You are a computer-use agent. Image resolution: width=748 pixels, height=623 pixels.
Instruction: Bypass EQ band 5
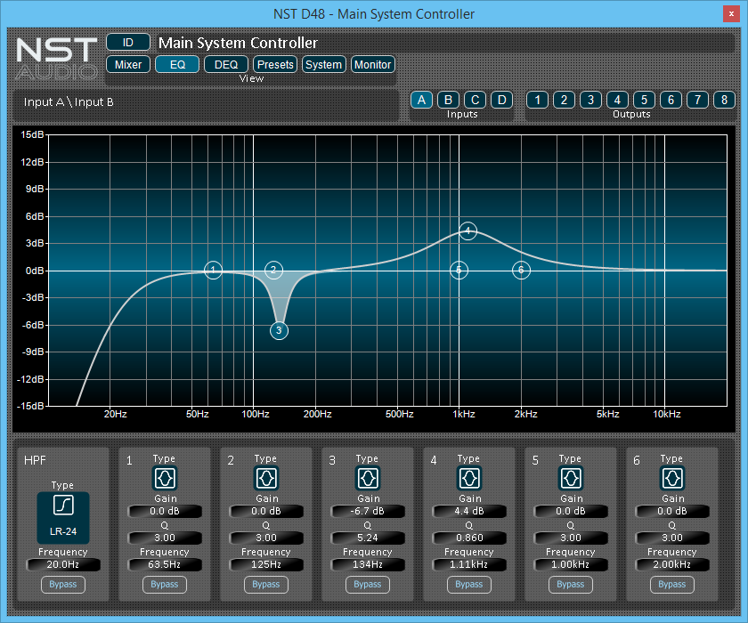(571, 585)
